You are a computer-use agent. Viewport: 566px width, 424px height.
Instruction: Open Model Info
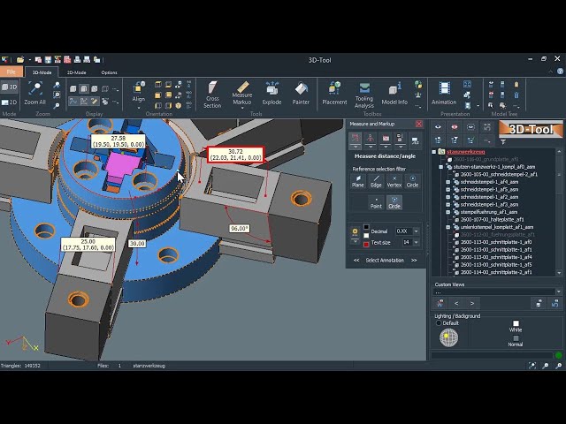(x=394, y=93)
